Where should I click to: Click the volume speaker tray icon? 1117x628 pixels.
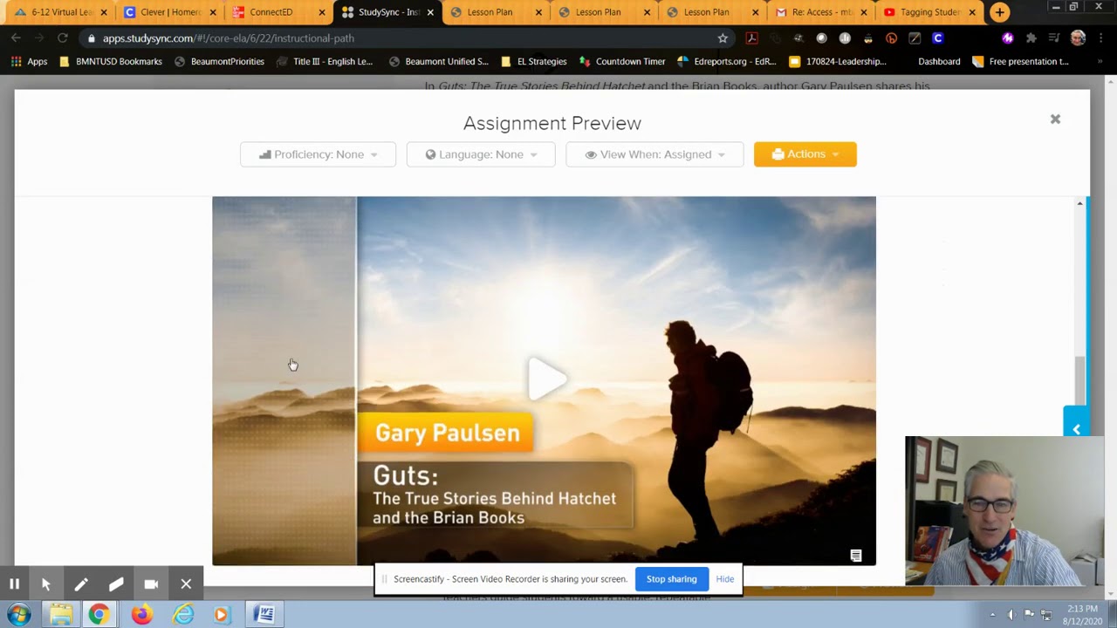coord(1011,615)
